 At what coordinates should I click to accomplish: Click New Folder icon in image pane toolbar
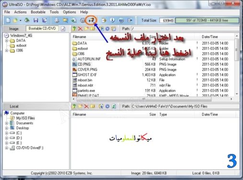[86, 29]
